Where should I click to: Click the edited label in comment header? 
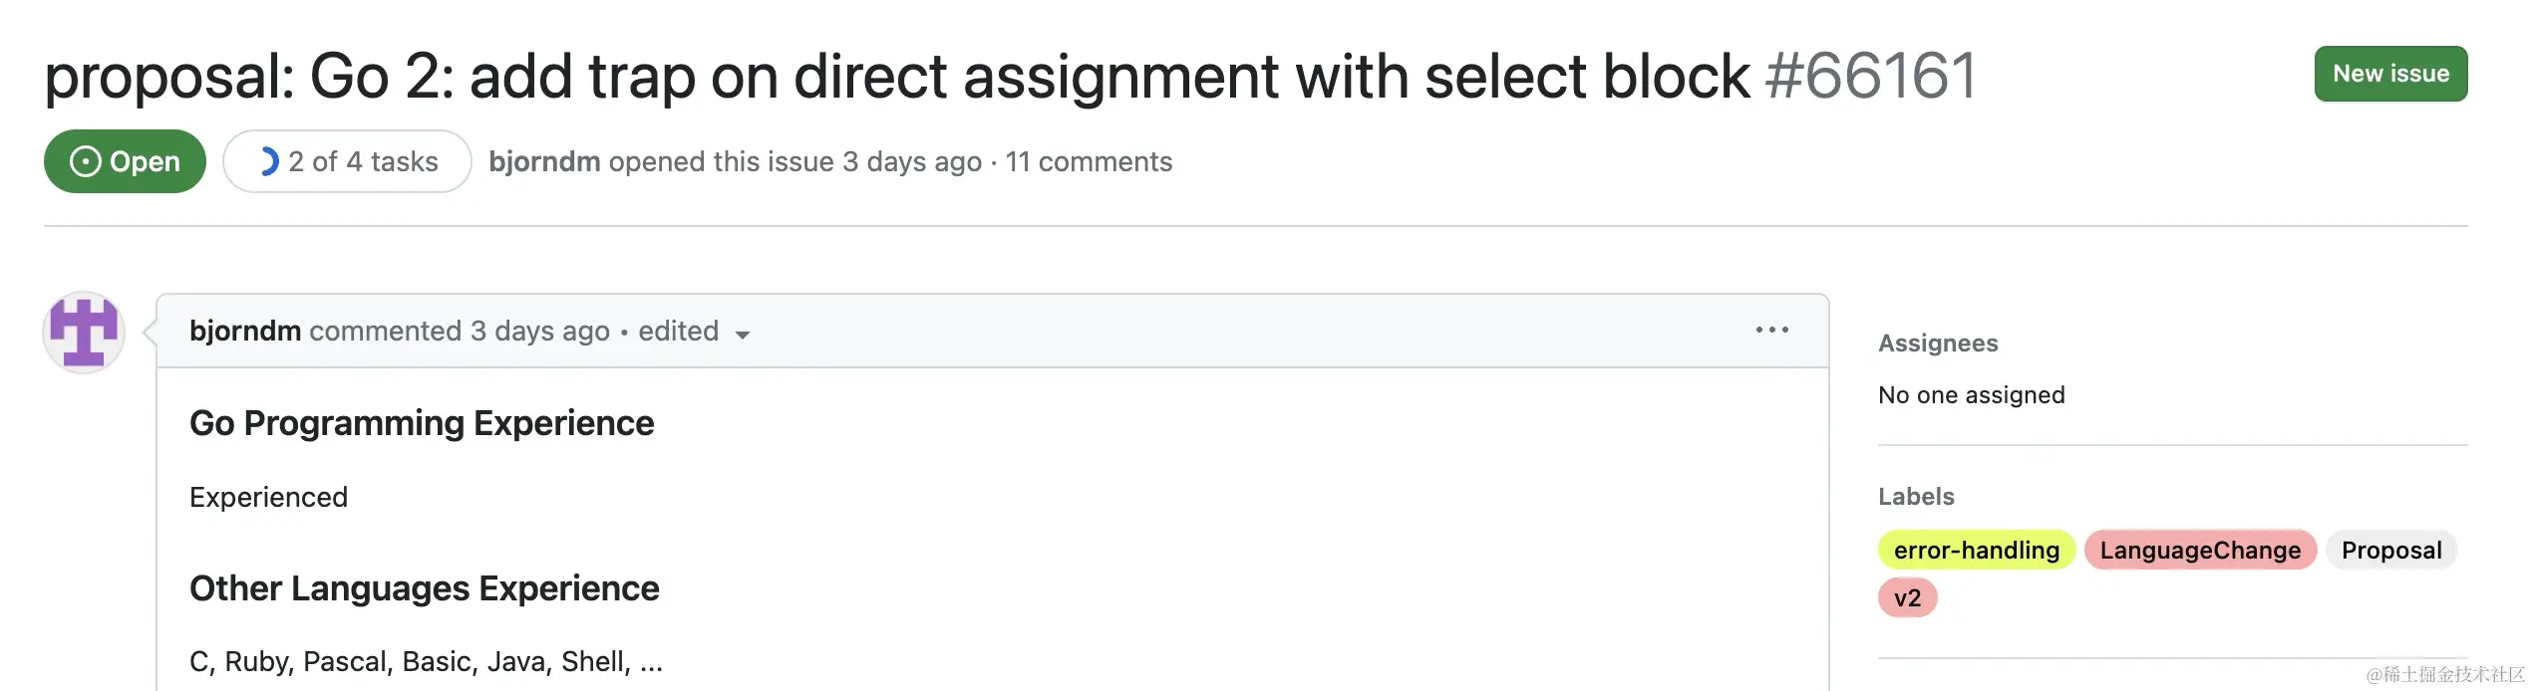678,331
